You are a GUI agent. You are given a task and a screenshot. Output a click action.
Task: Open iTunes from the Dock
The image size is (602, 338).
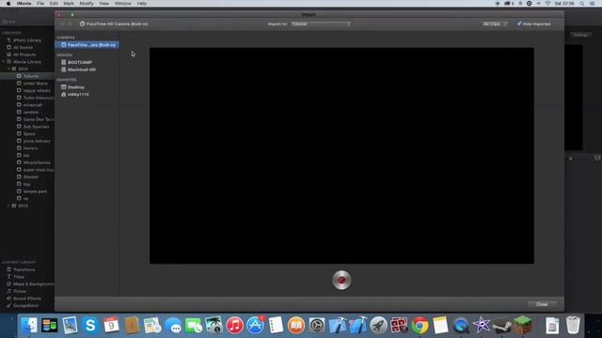pyautogui.click(x=234, y=326)
